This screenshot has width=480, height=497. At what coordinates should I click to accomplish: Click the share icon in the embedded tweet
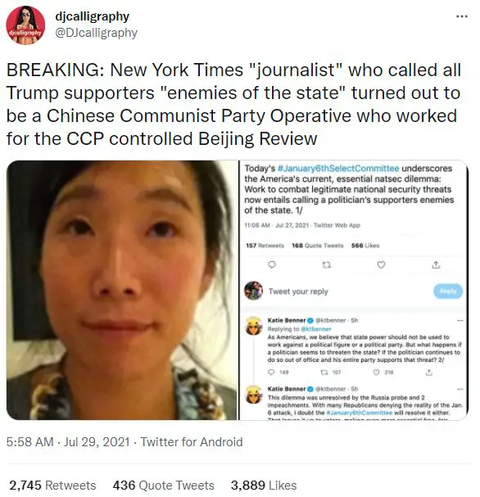437,264
